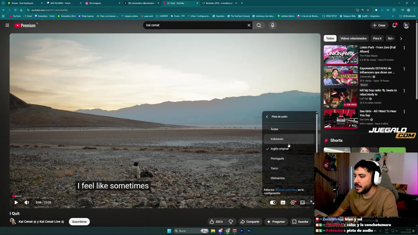Click the Preguntar button
The image size is (418, 235).
click(x=276, y=222)
